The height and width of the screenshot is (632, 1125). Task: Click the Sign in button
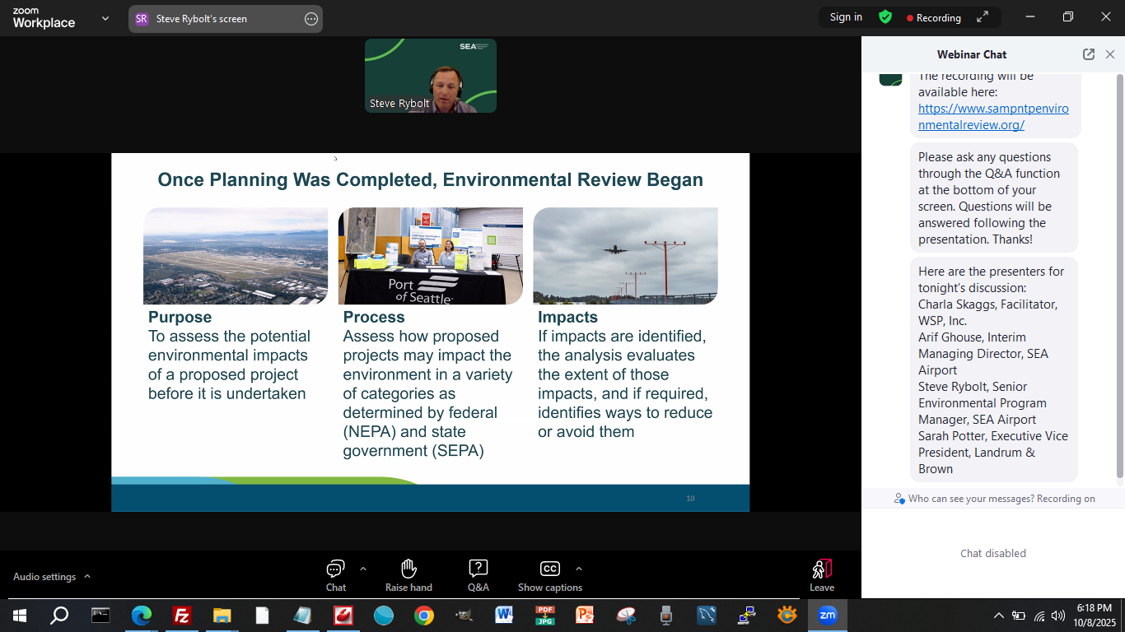[846, 17]
